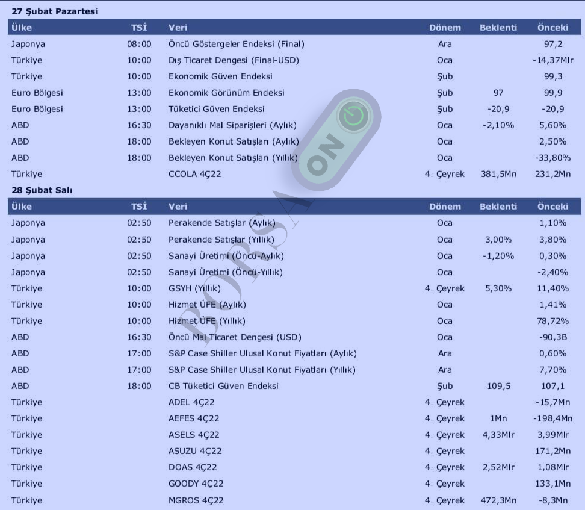Click 'S&P Case Shiller Ulusal Konut Fiyatları (Yıllık)'
The image size is (585, 510).
tap(262, 370)
